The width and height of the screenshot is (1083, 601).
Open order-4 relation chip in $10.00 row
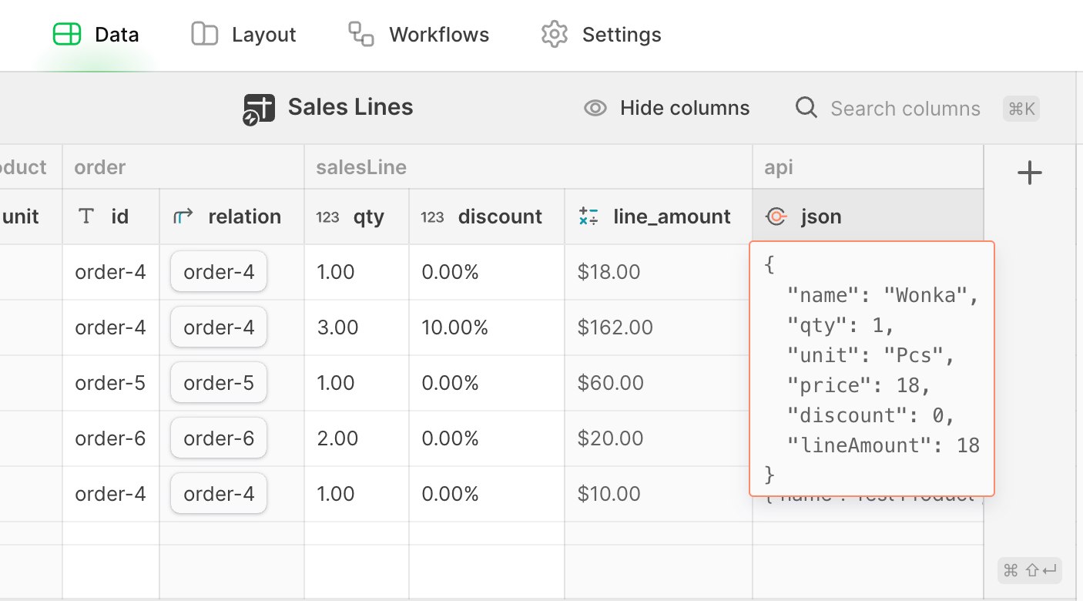click(x=219, y=494)
